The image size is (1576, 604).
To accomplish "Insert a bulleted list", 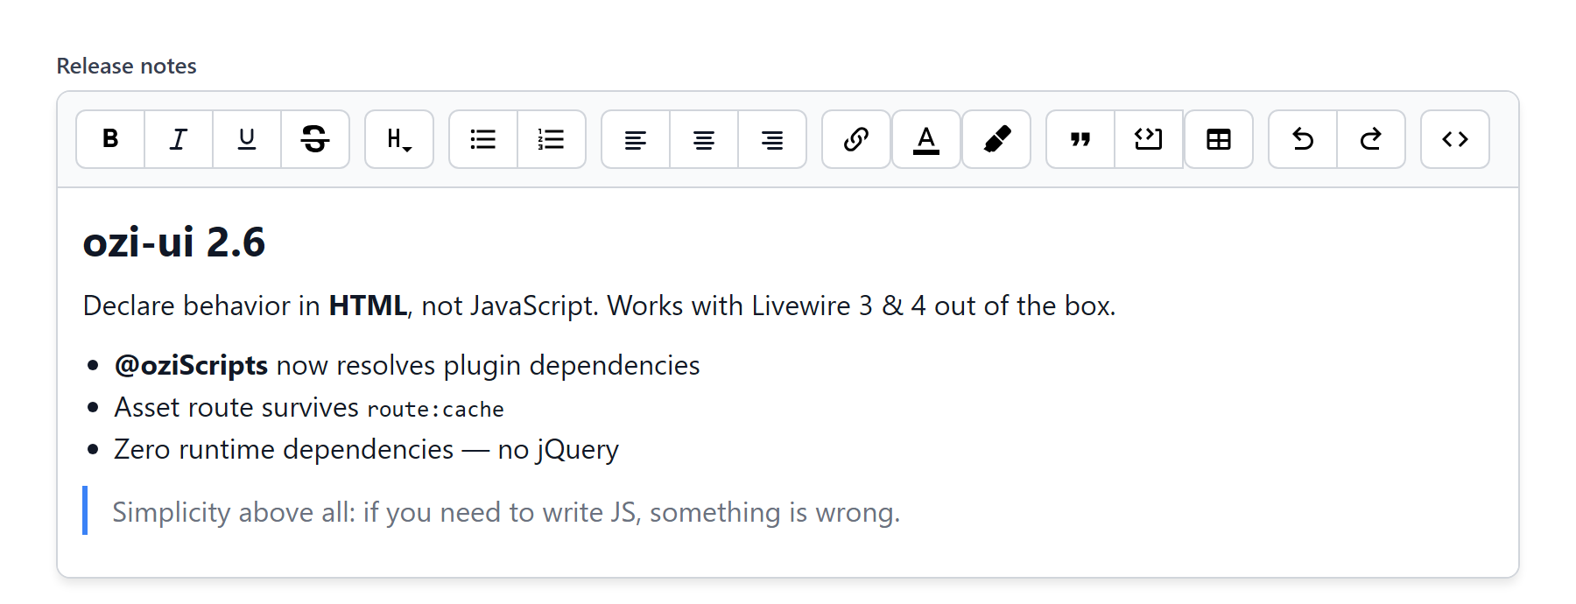I will point(483,139).
